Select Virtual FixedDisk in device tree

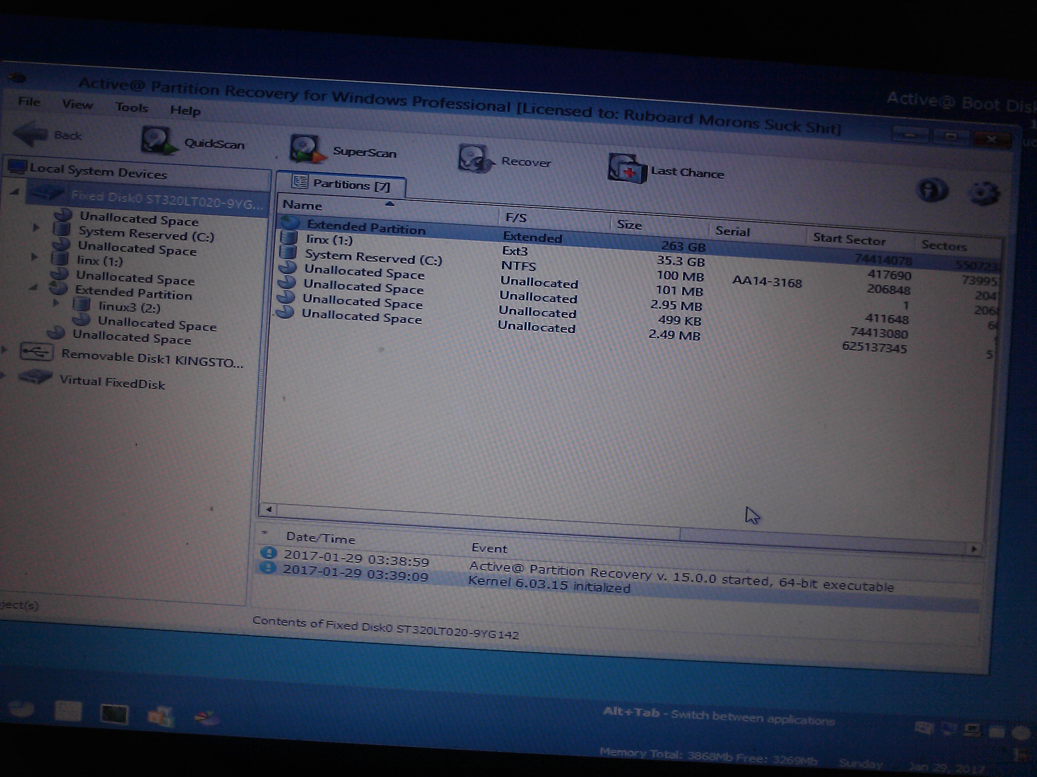click(112, 383)
